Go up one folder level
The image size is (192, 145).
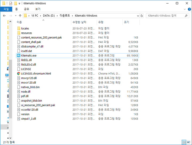(20, 16)
